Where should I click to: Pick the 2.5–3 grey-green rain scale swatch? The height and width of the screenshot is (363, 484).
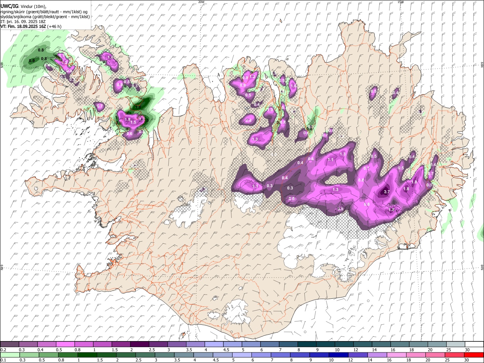coord(146,355)
